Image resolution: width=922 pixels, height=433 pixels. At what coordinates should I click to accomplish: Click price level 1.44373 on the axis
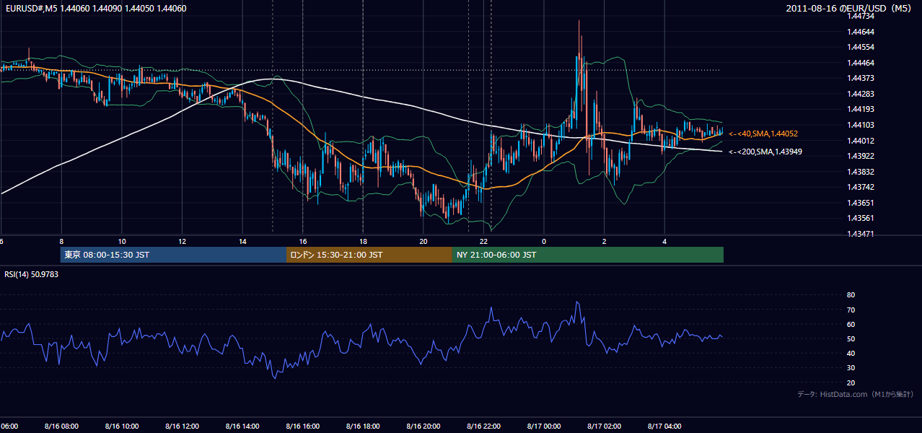pyautogui.click(x=861, y=78)
